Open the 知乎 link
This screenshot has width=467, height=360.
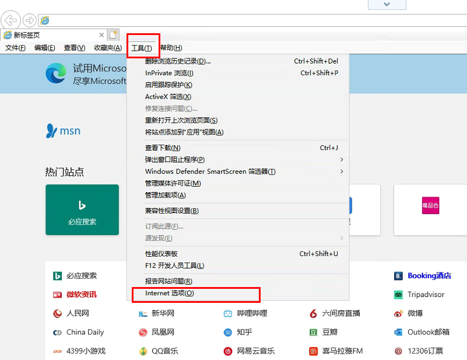(x=244, y=332)
